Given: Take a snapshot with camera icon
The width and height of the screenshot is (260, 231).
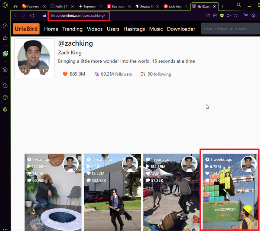Looking at the screenshot, I should tap(215, 16).
